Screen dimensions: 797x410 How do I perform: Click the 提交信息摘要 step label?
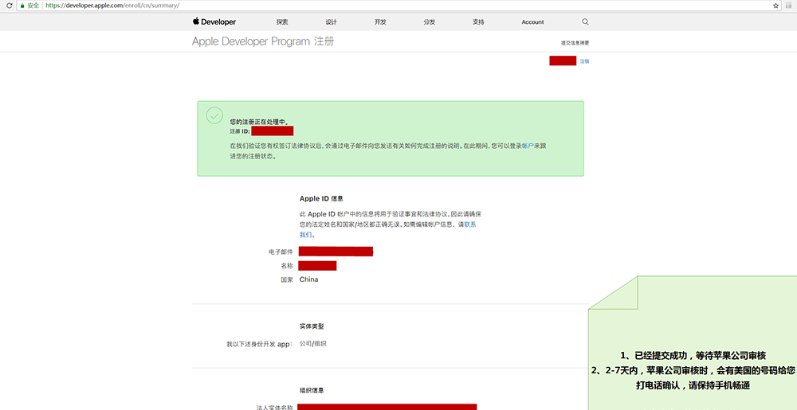[x=575, y=42]
